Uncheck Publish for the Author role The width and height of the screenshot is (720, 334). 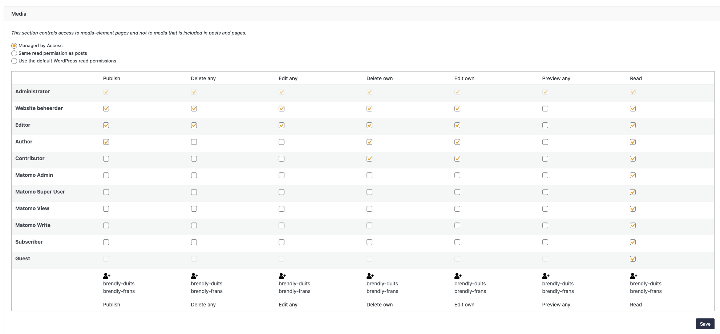pyautogui.click(x=106, y=142)
